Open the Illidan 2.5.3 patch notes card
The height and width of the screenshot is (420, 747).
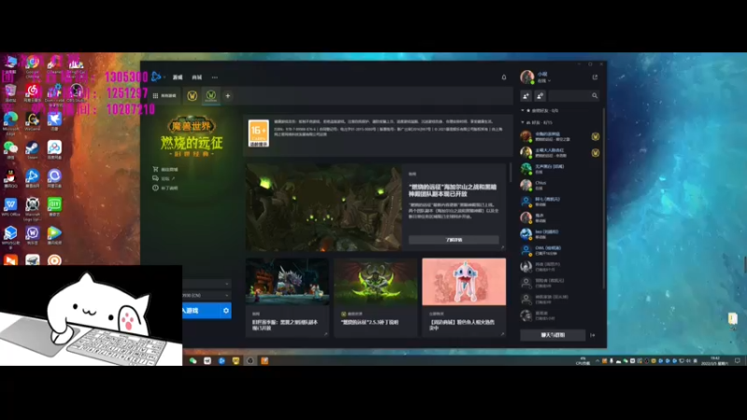click(x=375, y=297)
